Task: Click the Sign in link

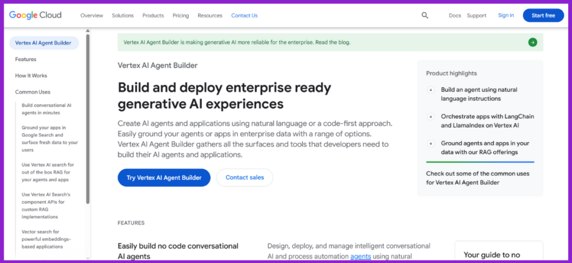Action: [x=506, y=15]
